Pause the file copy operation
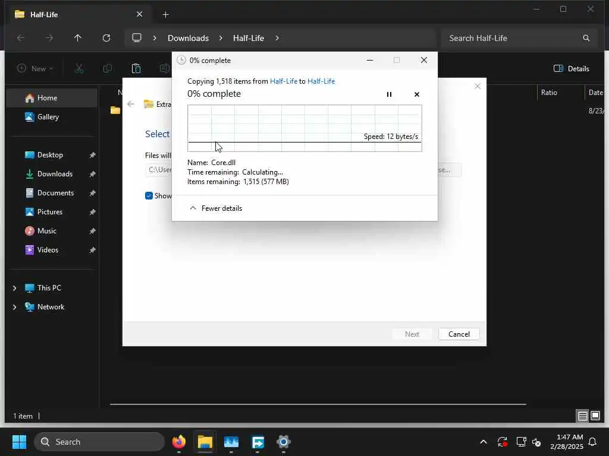Screen dimensions: 609x456 tap(389, 94)
